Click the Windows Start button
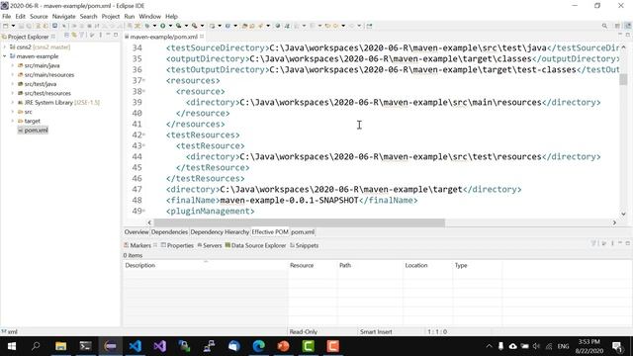633x356 pixels. point(11,346)
